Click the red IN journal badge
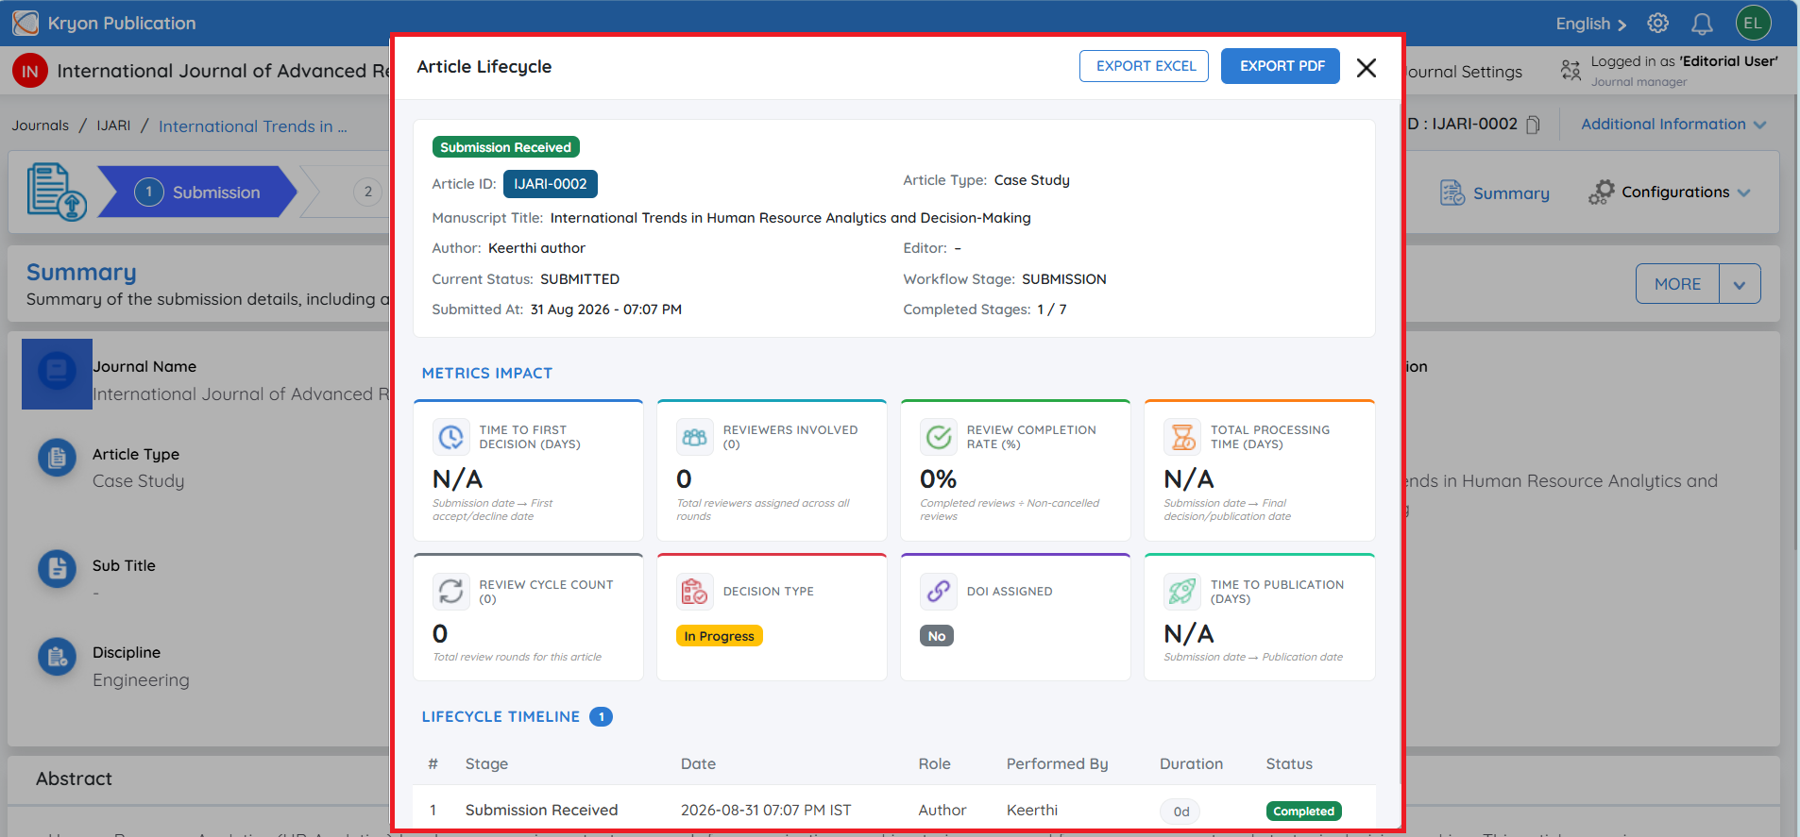Screen dimensions: 1800x837 30,71
